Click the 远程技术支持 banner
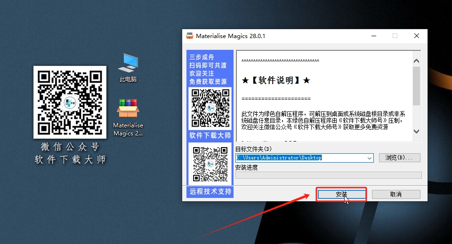Image resolution: width=452 pixels, height=244 pixels. click(x=210, y=192)
